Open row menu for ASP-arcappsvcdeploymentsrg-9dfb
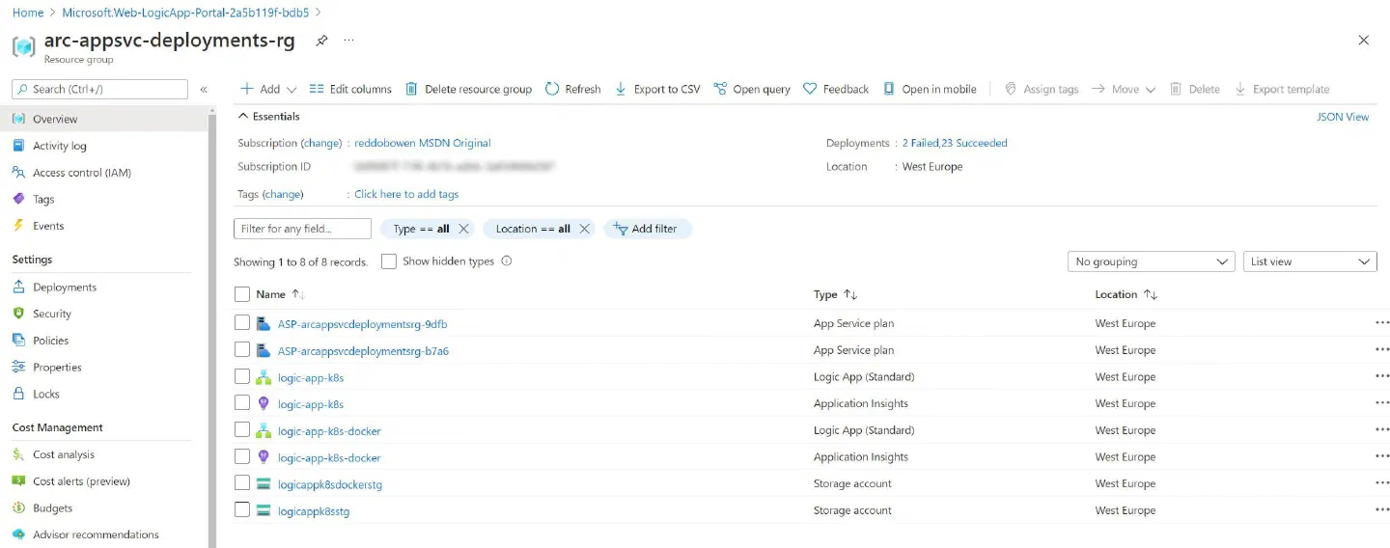This screenshot has width=1390, height=548. tap(1381, 323)
